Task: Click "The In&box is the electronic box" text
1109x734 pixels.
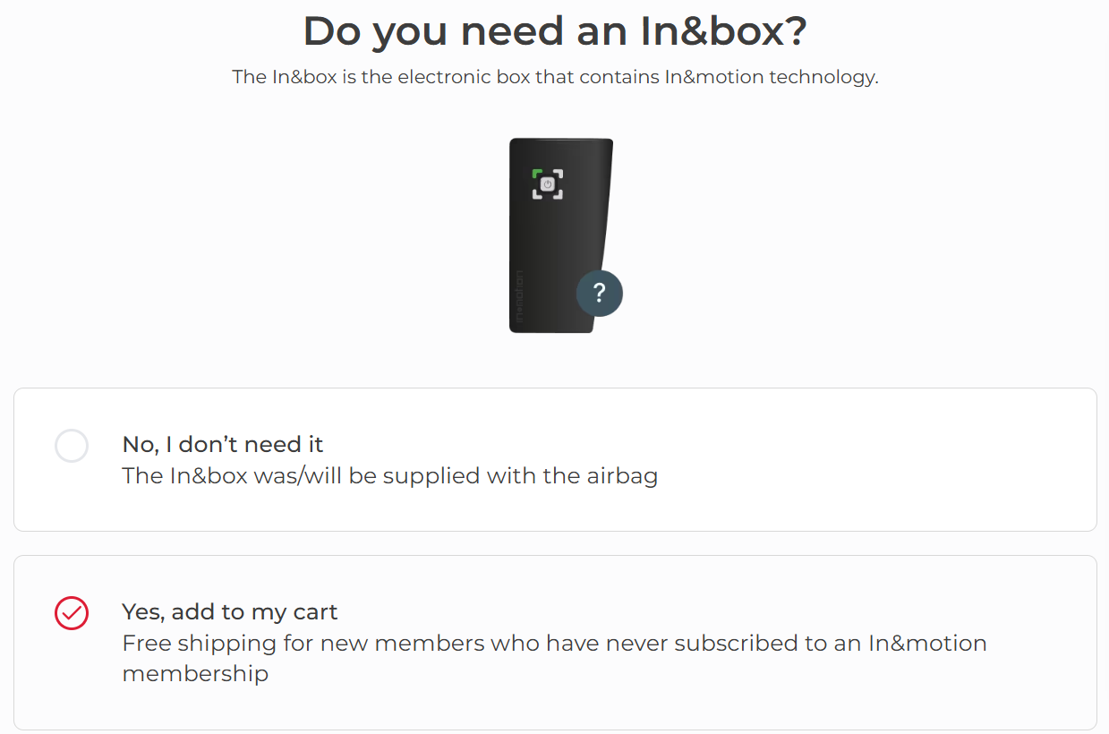Action: pyautogui.click(x=358, y=77)
